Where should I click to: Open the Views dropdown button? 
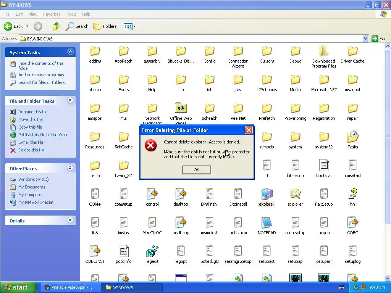[129, 26]
